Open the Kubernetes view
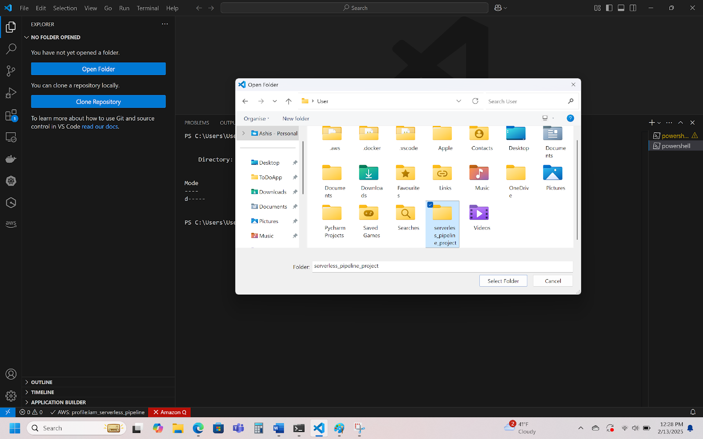 (11, 181)
